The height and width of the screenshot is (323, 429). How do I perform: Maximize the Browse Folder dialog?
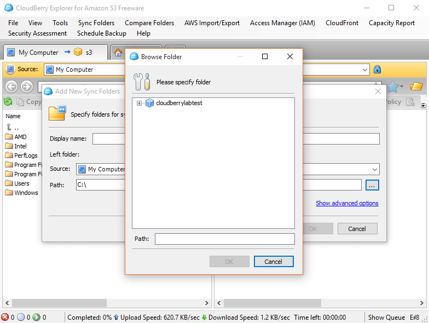click(x=265, y=56)
